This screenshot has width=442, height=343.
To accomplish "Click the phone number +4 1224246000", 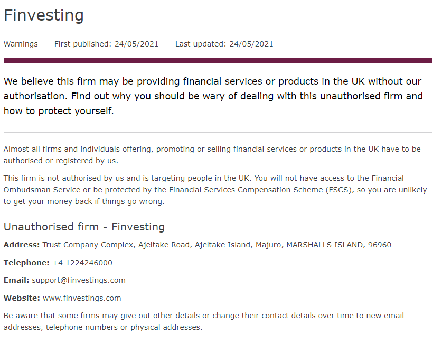I will click(82, 263).
